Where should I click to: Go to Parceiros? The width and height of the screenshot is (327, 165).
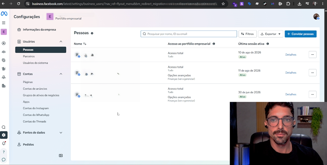pyautogui.click(x=29, y=56)
